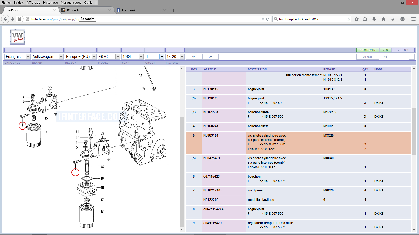Click the VIN button

pyautogui.click(x=385, y=50)
